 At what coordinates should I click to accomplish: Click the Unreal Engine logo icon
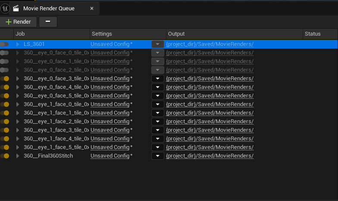pyautogui.click(x=5, y=9)
